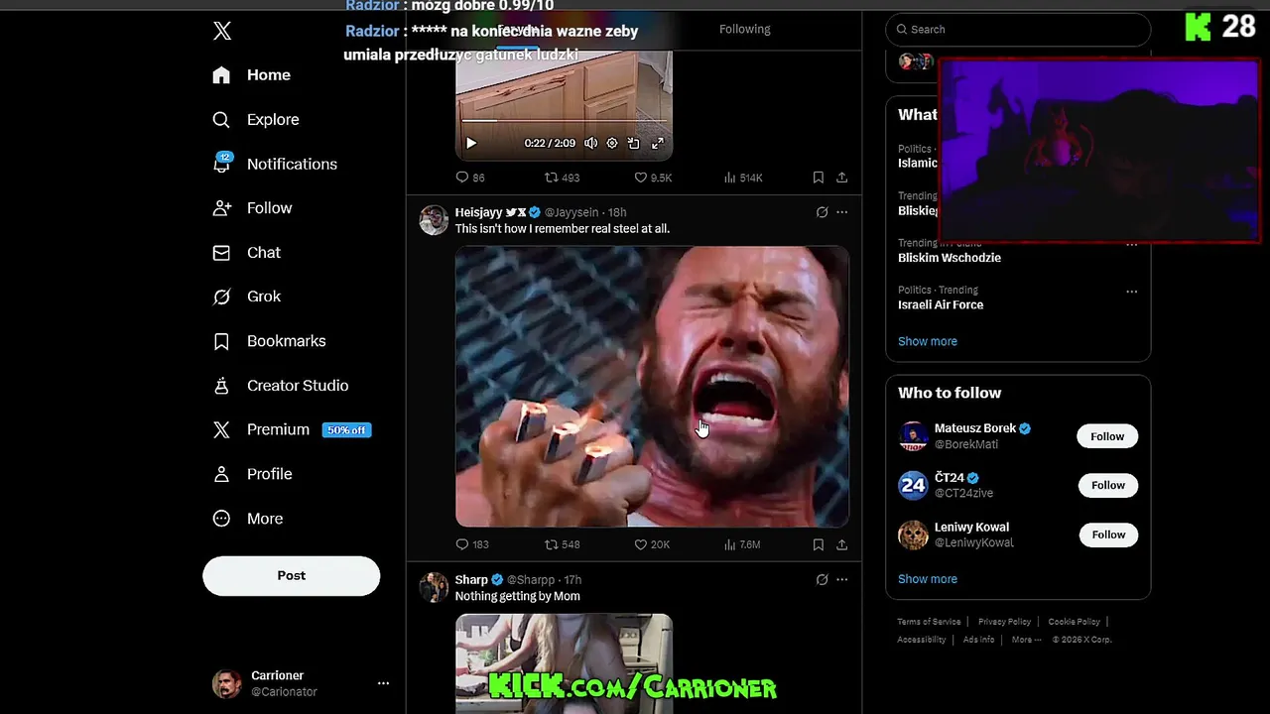Toggle picture-in-picture on the video

pyautogui.click(x=634, y=143)
